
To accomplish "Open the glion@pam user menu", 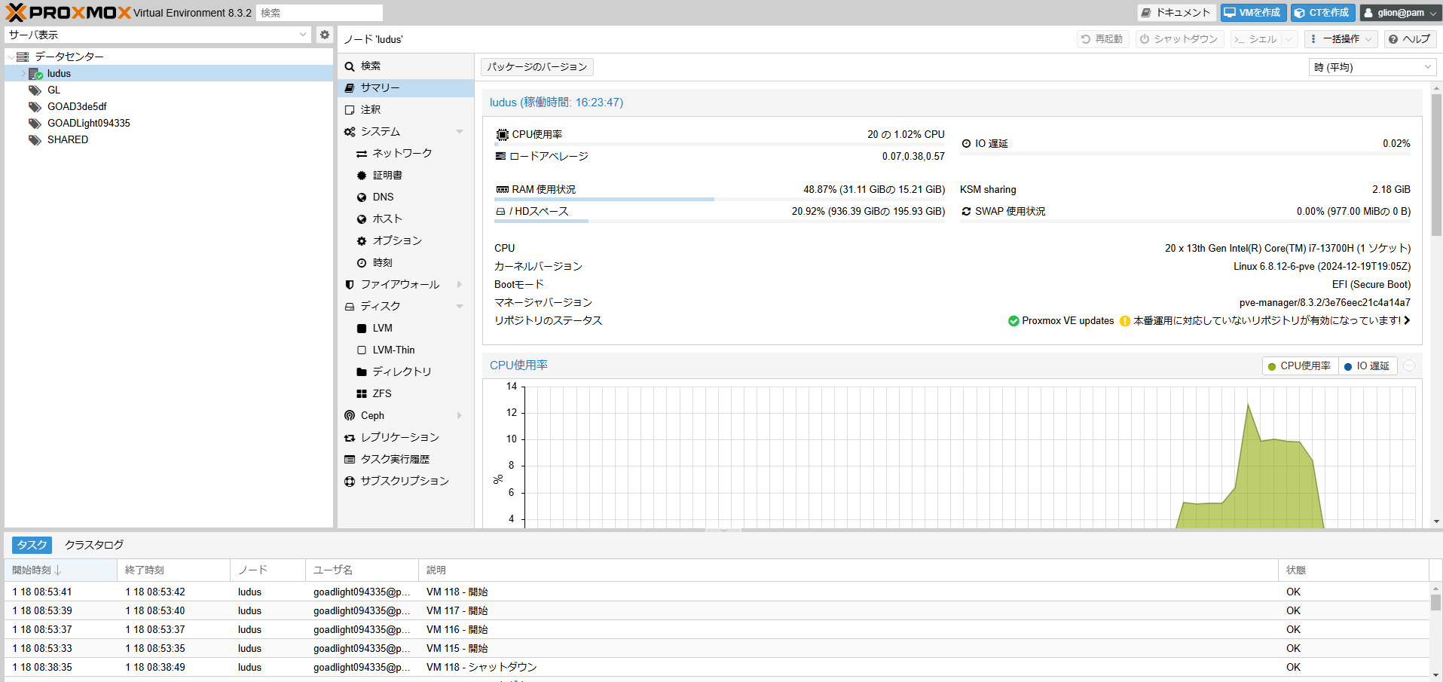I will (1400, 13).
